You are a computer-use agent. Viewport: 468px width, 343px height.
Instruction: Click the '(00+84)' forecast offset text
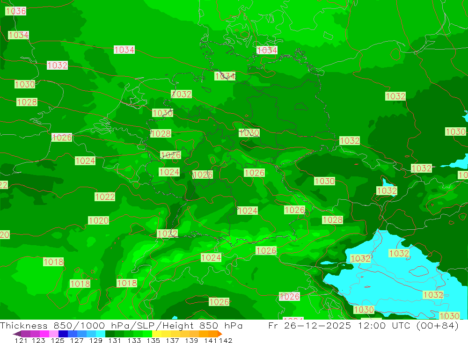pyautogui.click(x=437, y=325)
